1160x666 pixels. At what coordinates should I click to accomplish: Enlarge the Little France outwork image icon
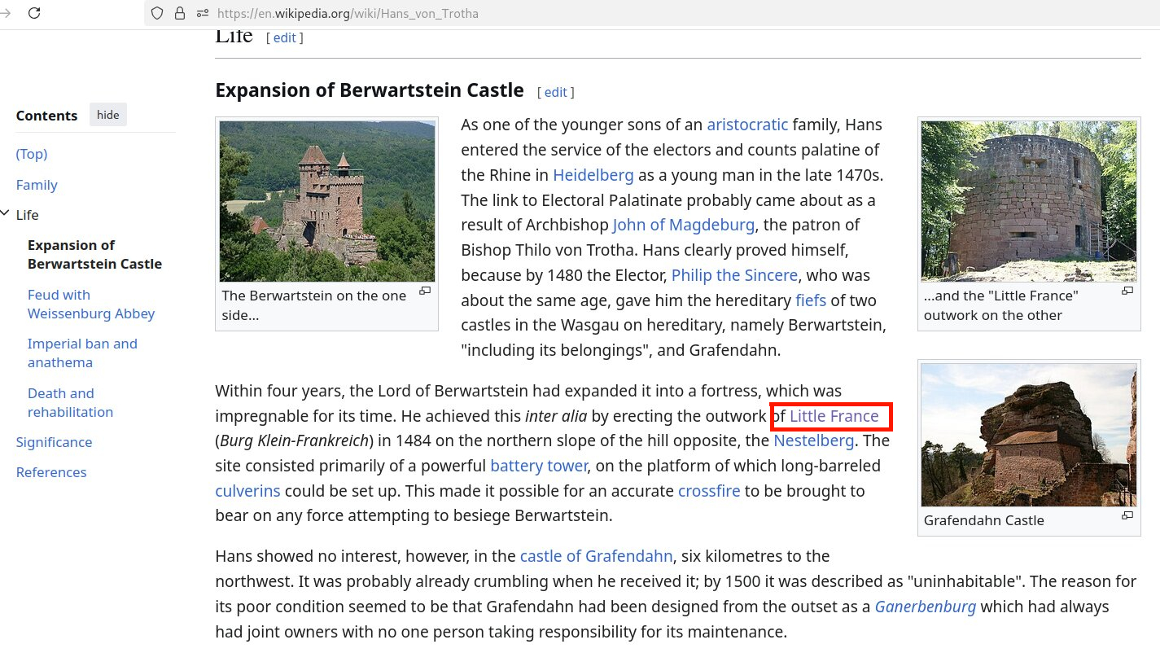point(1127,291)
